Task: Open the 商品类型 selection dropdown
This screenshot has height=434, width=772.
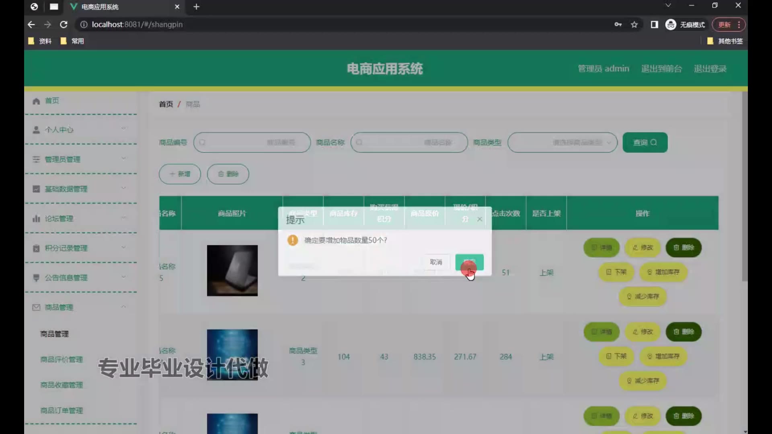Action: (562, 142)
